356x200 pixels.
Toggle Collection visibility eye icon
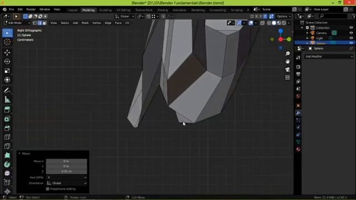351,28
